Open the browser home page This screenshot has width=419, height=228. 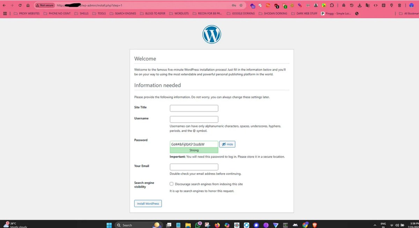point(28,5)
